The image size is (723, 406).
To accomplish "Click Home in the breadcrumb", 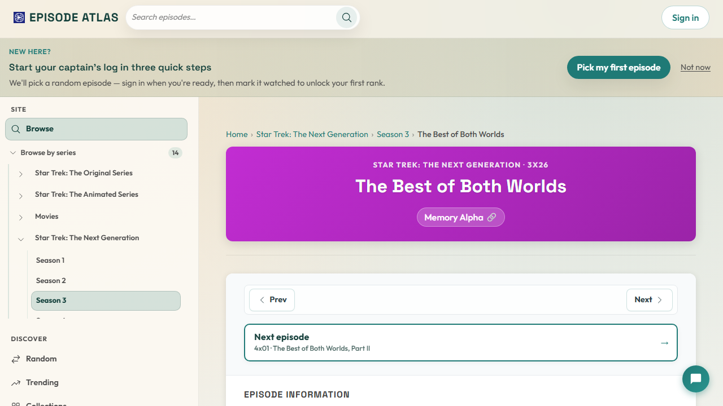I will click(237, 134).
